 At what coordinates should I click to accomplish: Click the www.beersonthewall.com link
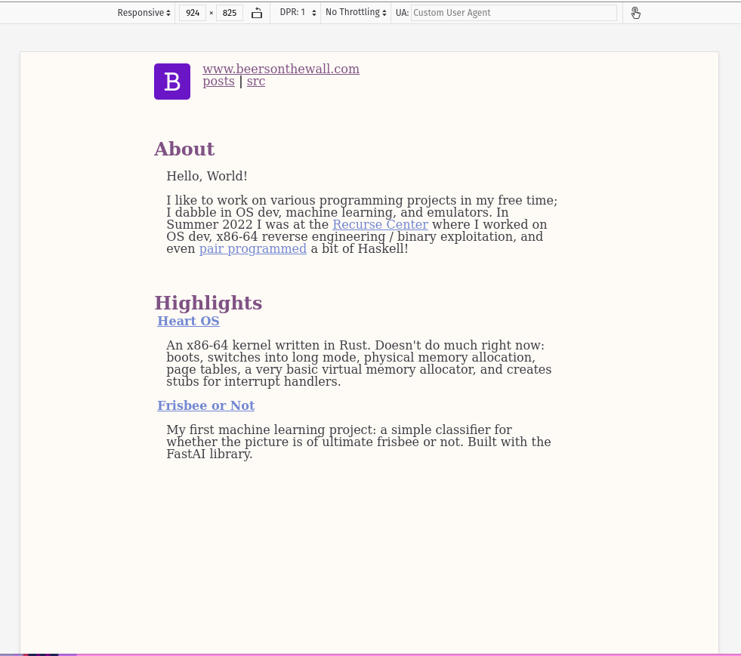click(x=281, y=69)
